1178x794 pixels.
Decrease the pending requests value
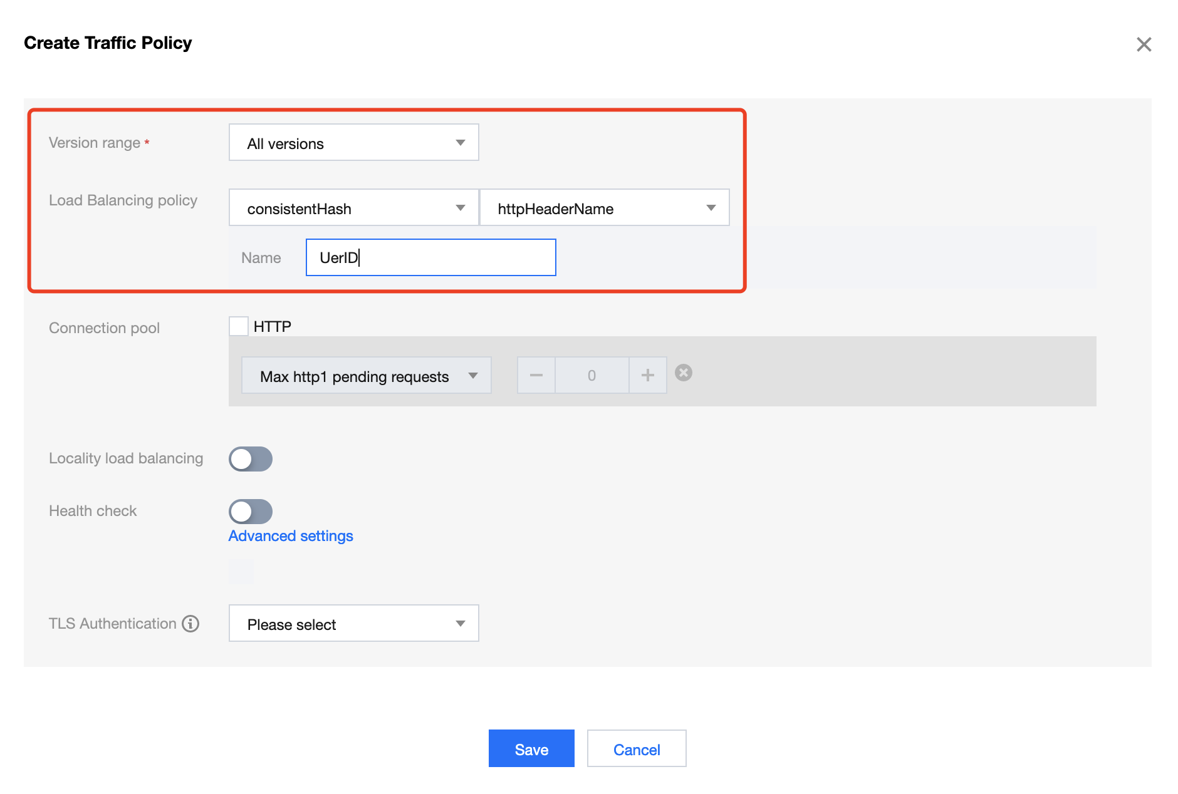point(536,375)
